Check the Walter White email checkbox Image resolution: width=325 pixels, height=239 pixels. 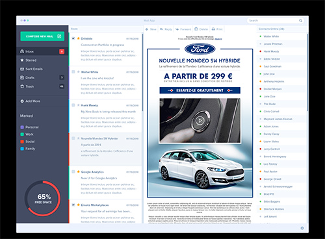point(73,72)
